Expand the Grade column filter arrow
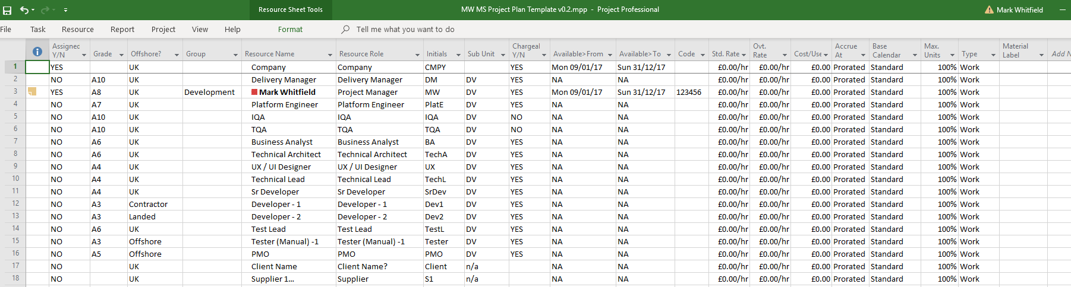 click(x=121, y=55)
